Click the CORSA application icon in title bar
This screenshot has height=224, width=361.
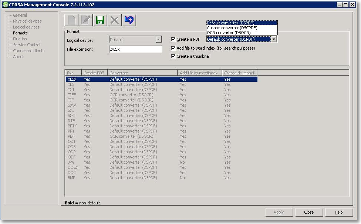pyautogui.click(x=5, y=4)
